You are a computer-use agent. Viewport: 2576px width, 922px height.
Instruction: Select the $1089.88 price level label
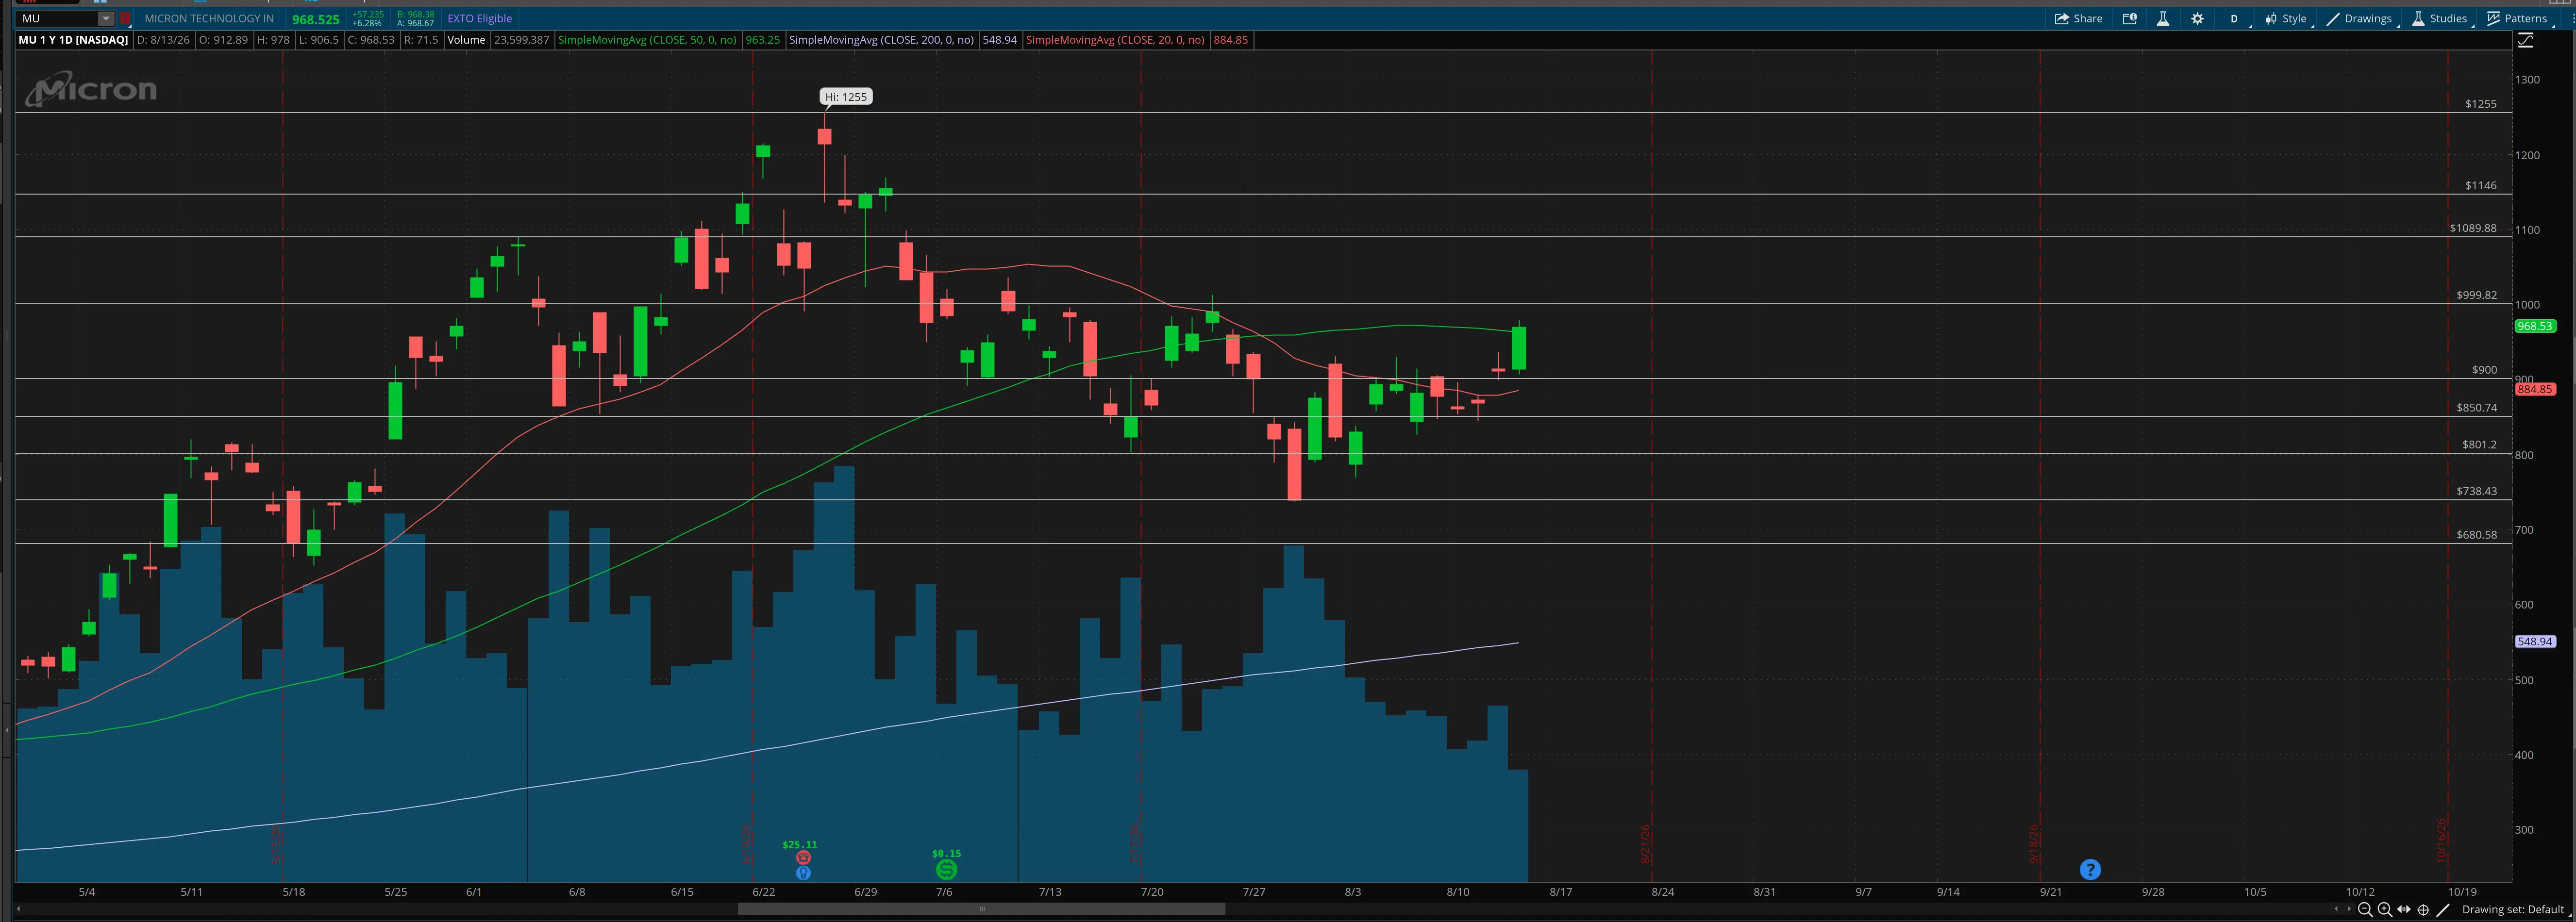click(x=2473, y=228)
